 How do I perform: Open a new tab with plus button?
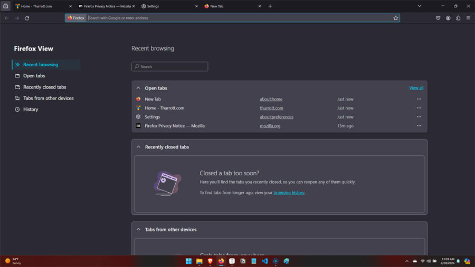270,6
